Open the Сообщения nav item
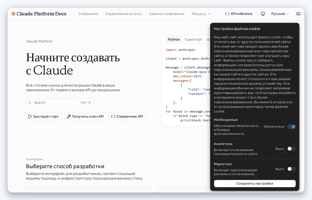 (x=88, y=14)
